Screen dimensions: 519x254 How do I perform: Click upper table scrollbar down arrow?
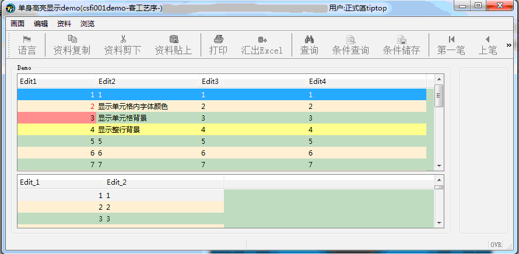(439, 165)
